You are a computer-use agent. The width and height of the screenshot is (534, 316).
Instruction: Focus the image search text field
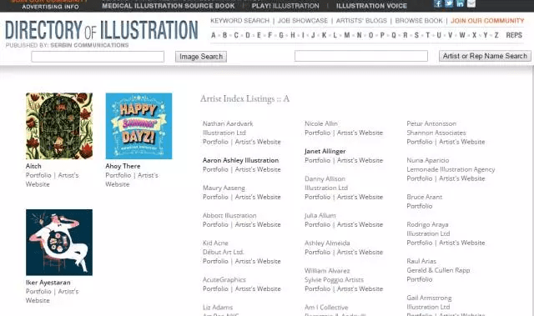point(98,57)
